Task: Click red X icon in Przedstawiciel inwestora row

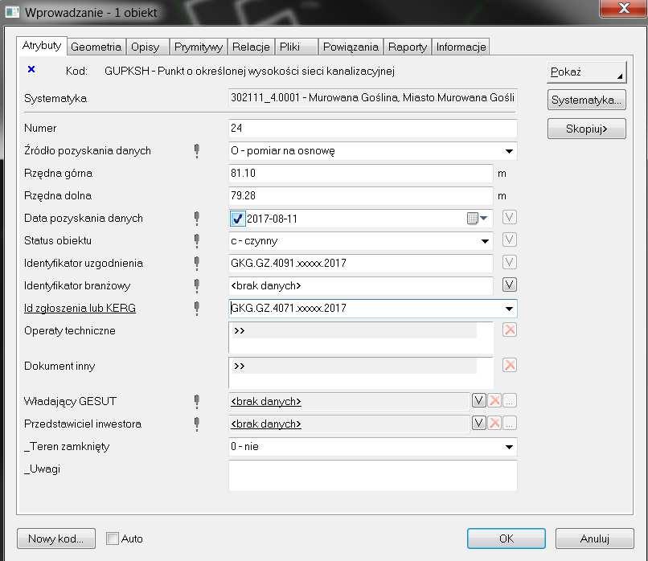Action: click(494, 423)
